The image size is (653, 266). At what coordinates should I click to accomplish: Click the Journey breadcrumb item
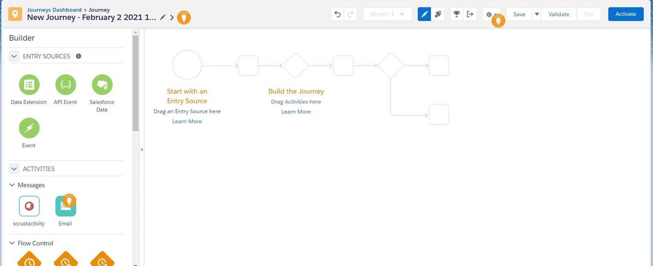[99, 9]
